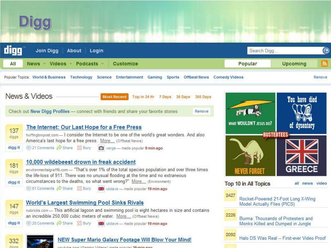Select the Top in 24 Hr filter
The height and width of the screenshot is (248, 331).
point(143,97)
